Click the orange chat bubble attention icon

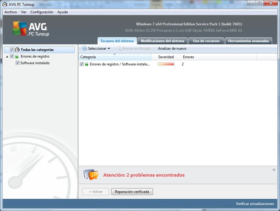click(91, 175)
